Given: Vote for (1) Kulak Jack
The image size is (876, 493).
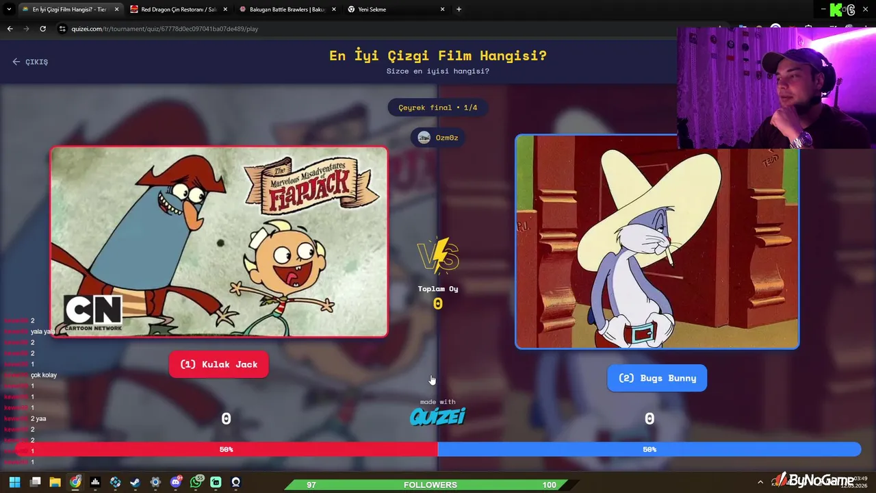Looking at the screenshot, I should (218, 364).
